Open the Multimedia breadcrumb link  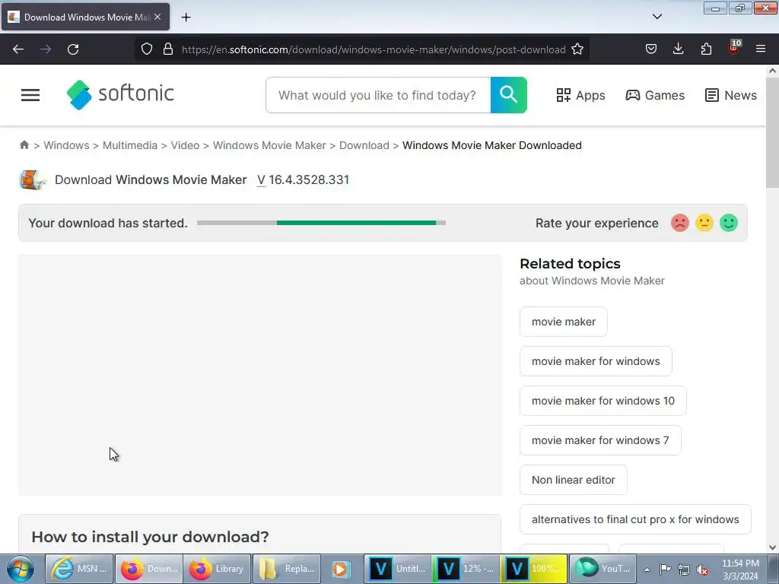[129, 145]
